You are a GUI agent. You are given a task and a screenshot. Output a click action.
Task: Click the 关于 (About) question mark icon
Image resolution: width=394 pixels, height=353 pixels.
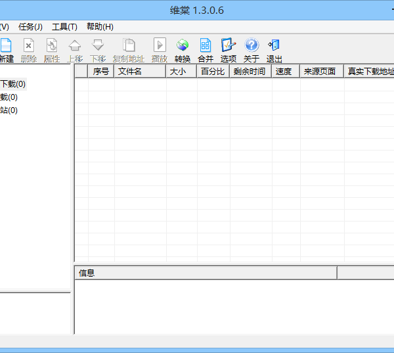pos(252,45)
